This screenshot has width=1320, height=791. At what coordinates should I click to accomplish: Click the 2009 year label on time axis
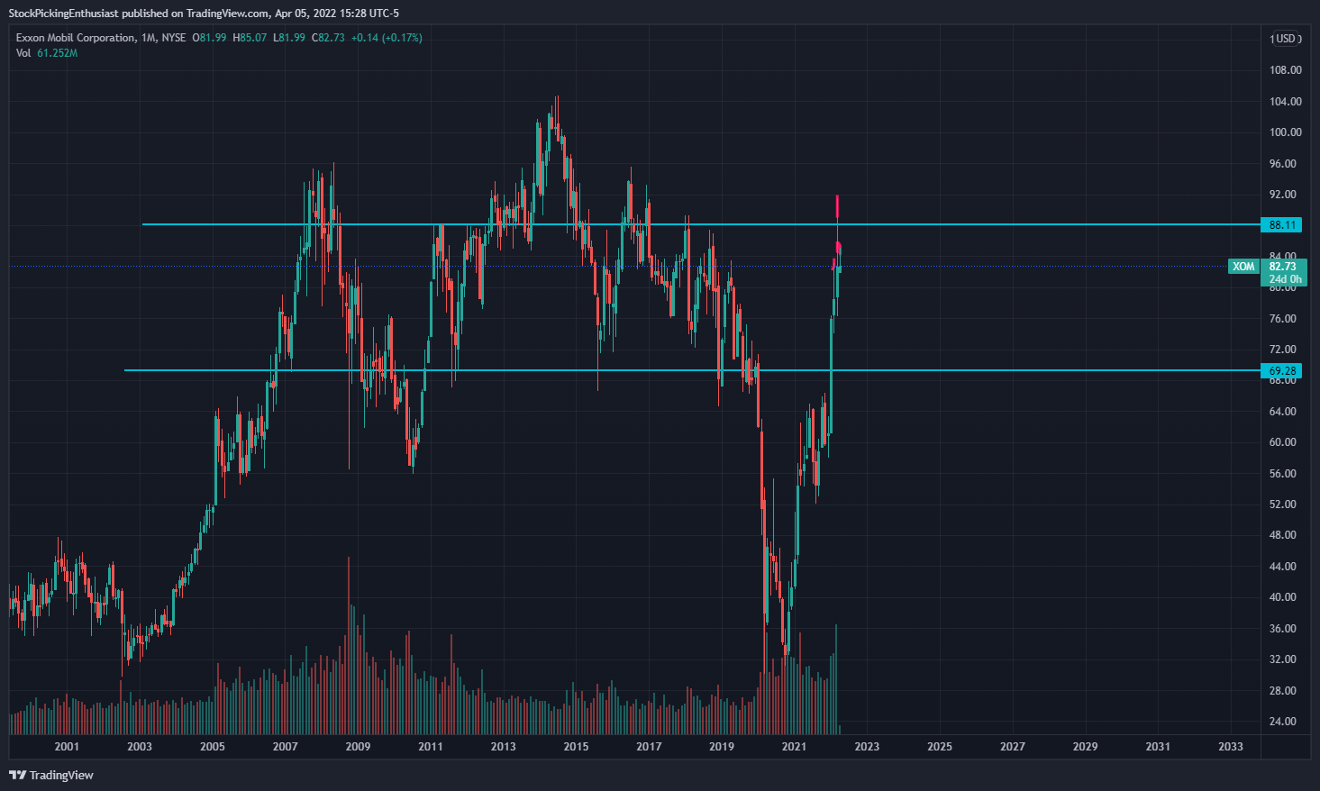tap(358, 747)
